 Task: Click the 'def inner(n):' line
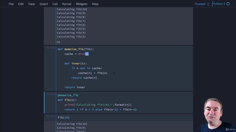click(x=75, y=63)
